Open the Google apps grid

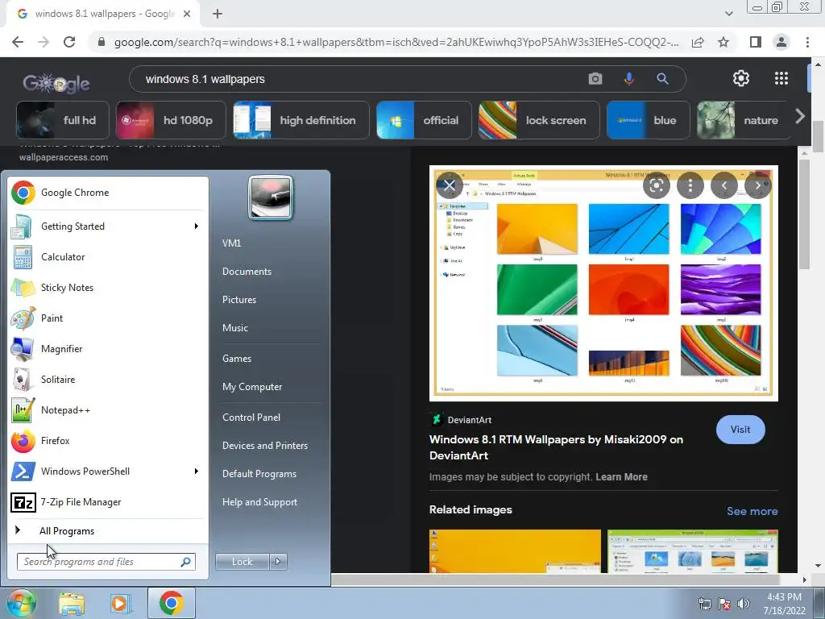781,78
